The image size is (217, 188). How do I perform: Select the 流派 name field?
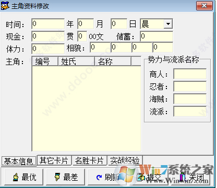(x=190, y=111)
